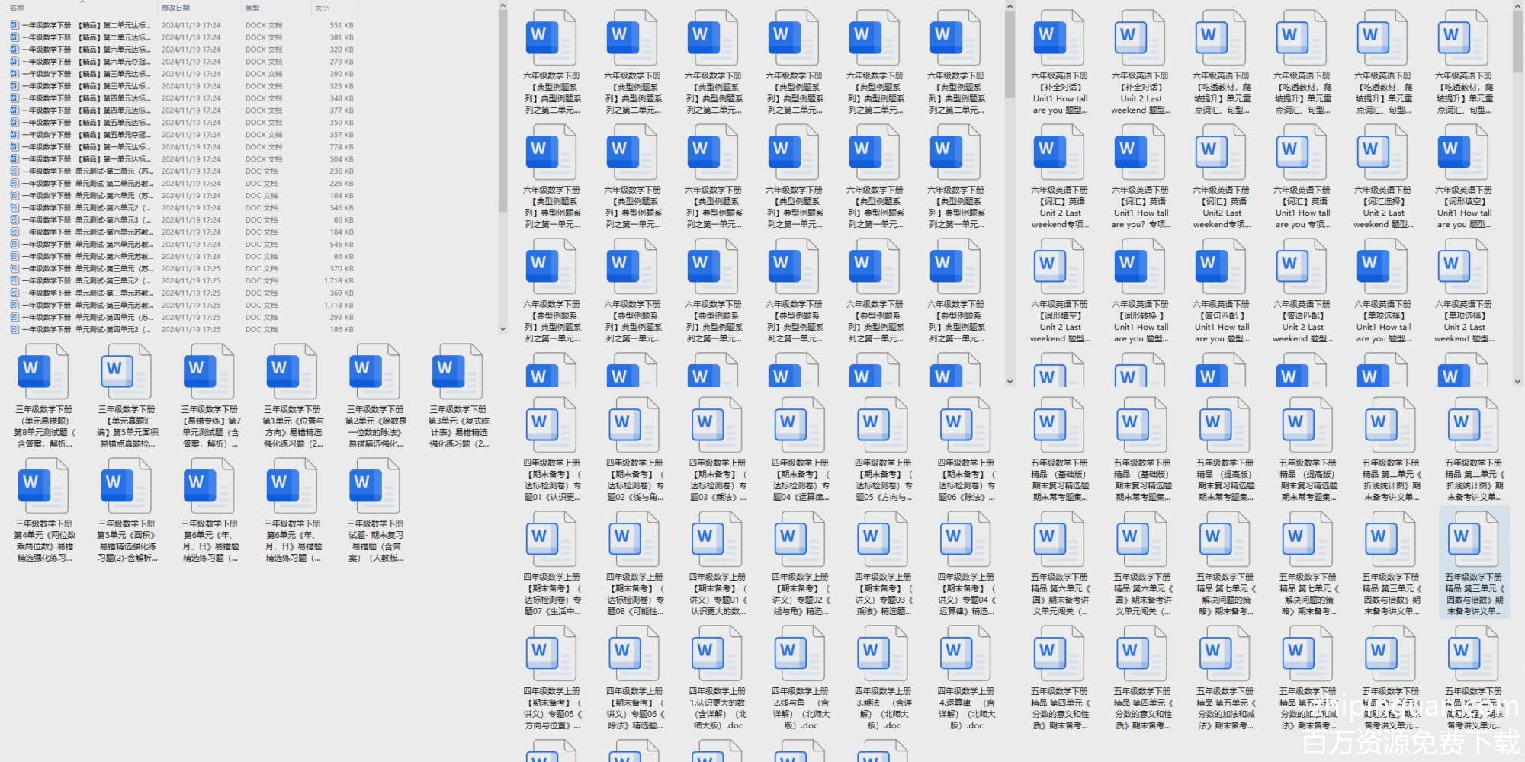Open 三年级数学下册 第3单元《复式统计表》 document

[x=458, y=372]
